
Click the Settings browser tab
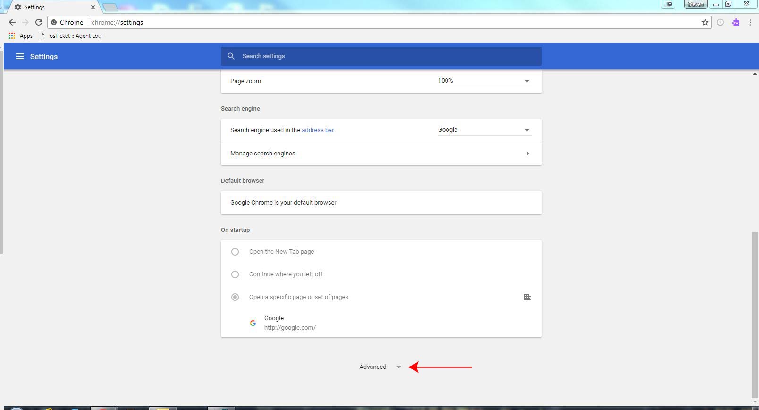[52, 7]
